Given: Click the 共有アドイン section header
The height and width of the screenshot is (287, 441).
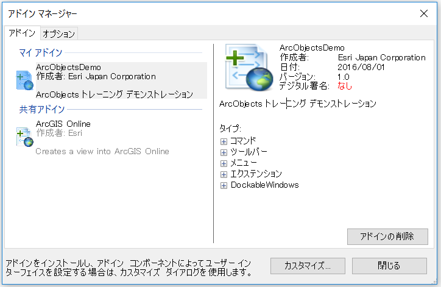Looking at the screenshot, I should coord(42,109).
